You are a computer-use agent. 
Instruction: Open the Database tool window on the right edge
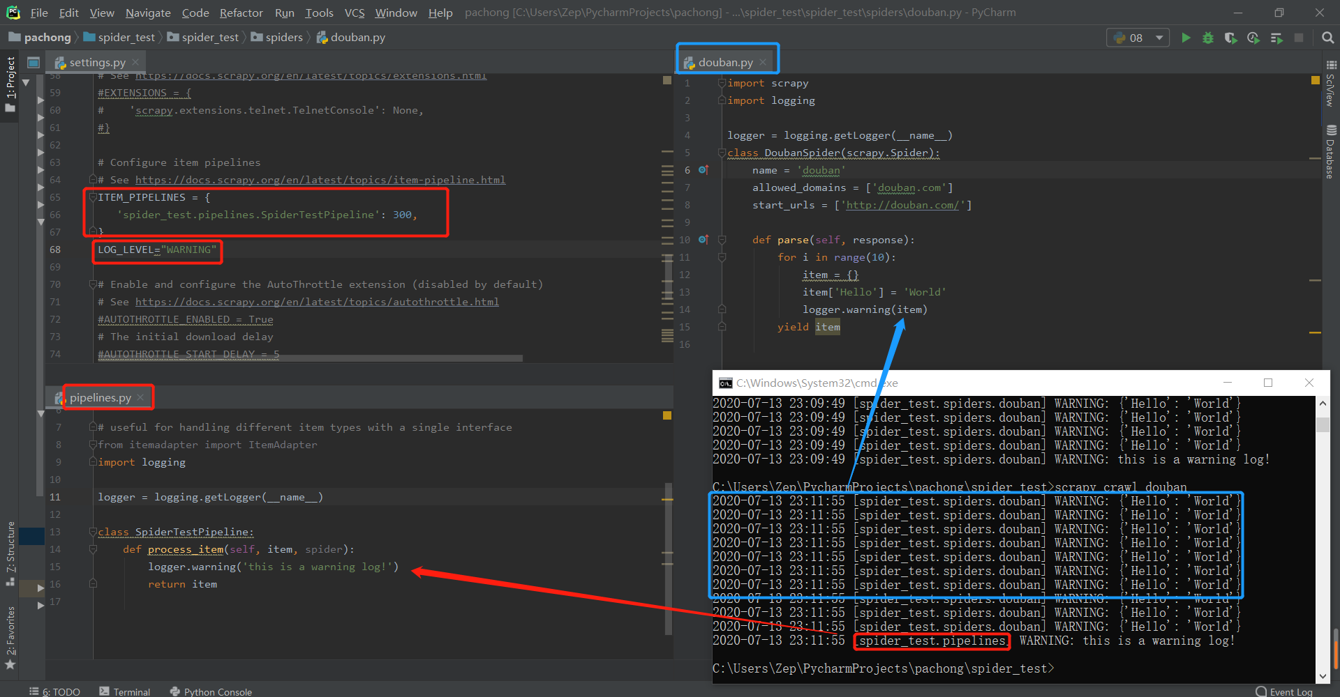[x=1331, y=152]
